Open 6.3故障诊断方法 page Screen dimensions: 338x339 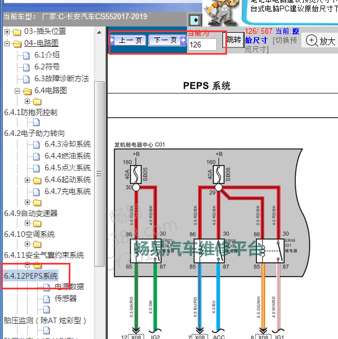tap(61, 78)
